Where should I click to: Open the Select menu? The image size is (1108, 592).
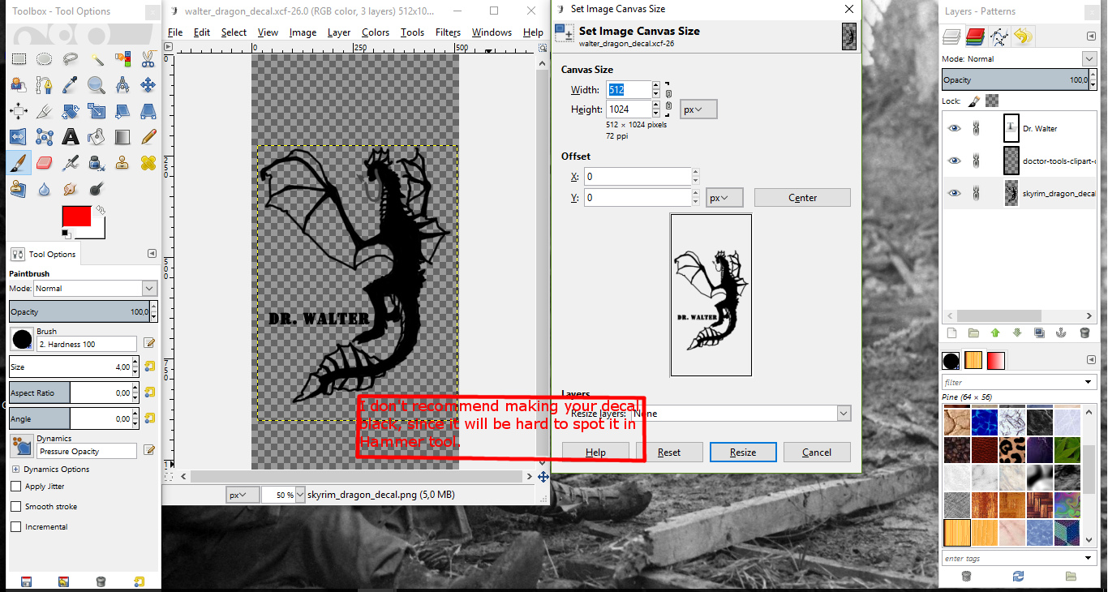tap(234, 32)
